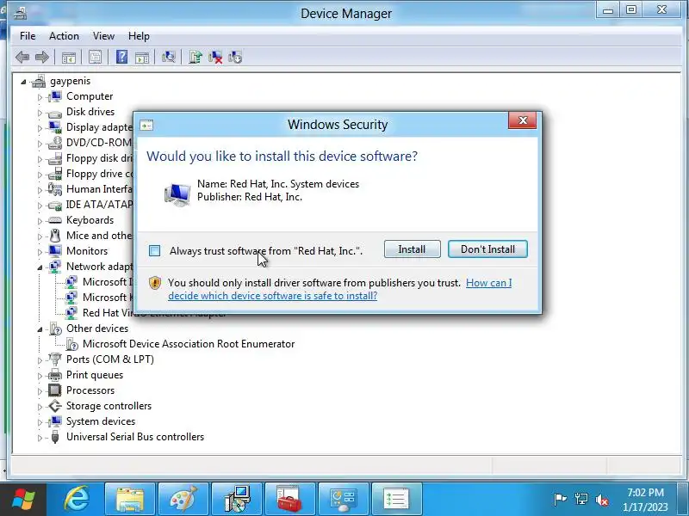This screenshot has width=689, height=516.
Task: Click the Install button
Action: pos(412,249)
